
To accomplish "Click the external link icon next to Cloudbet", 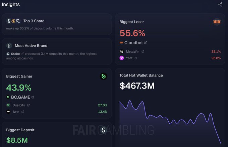I will pos(146,42).
